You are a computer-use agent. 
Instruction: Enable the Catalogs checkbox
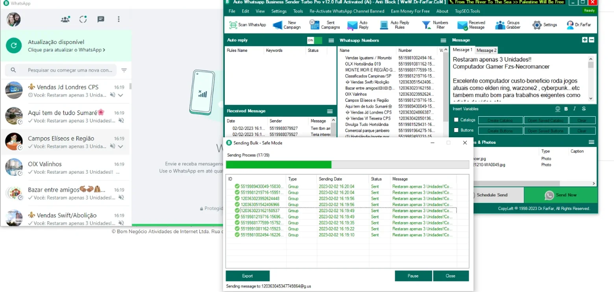[x=456, y=120]
